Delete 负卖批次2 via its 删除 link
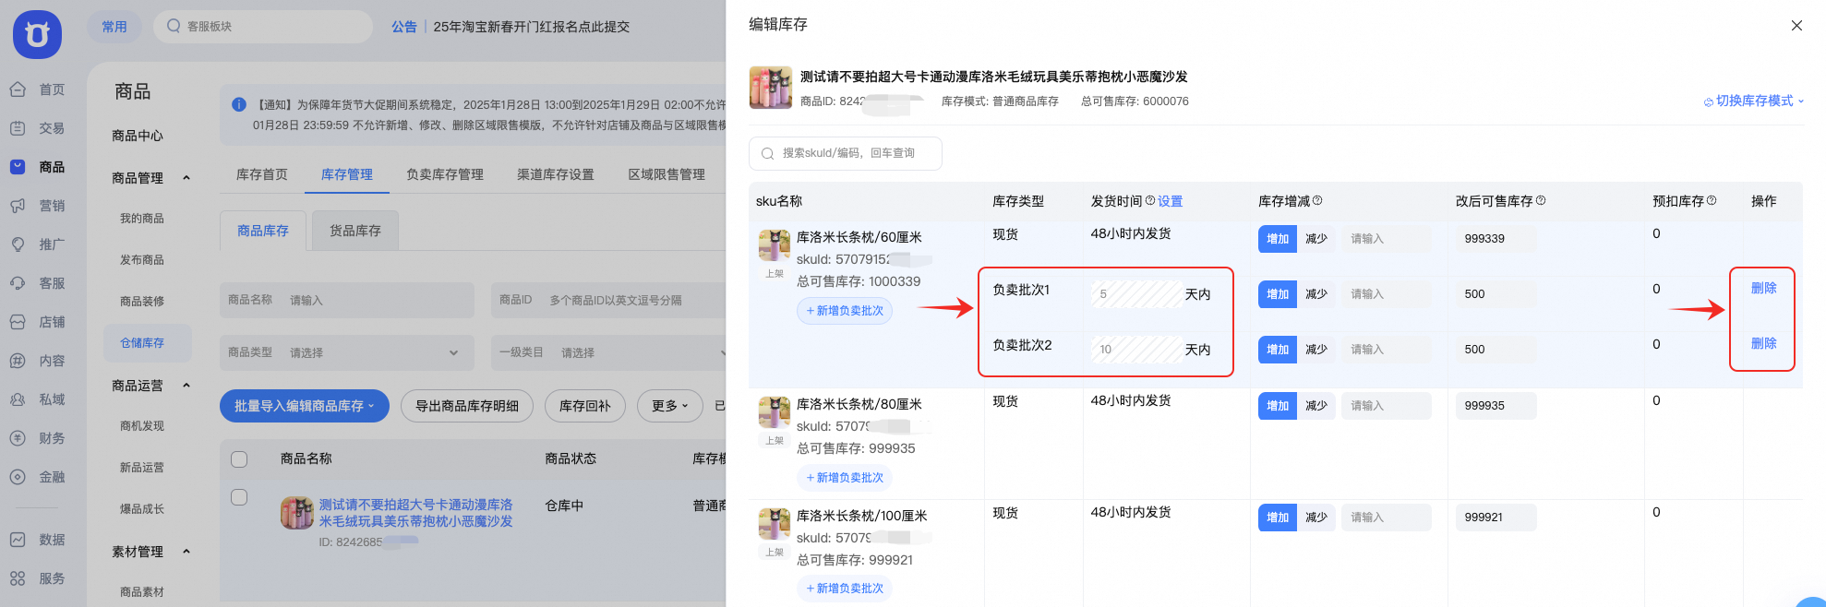Image resolution: width=1826 pixels, height=607 pixels. [1764, 343]
